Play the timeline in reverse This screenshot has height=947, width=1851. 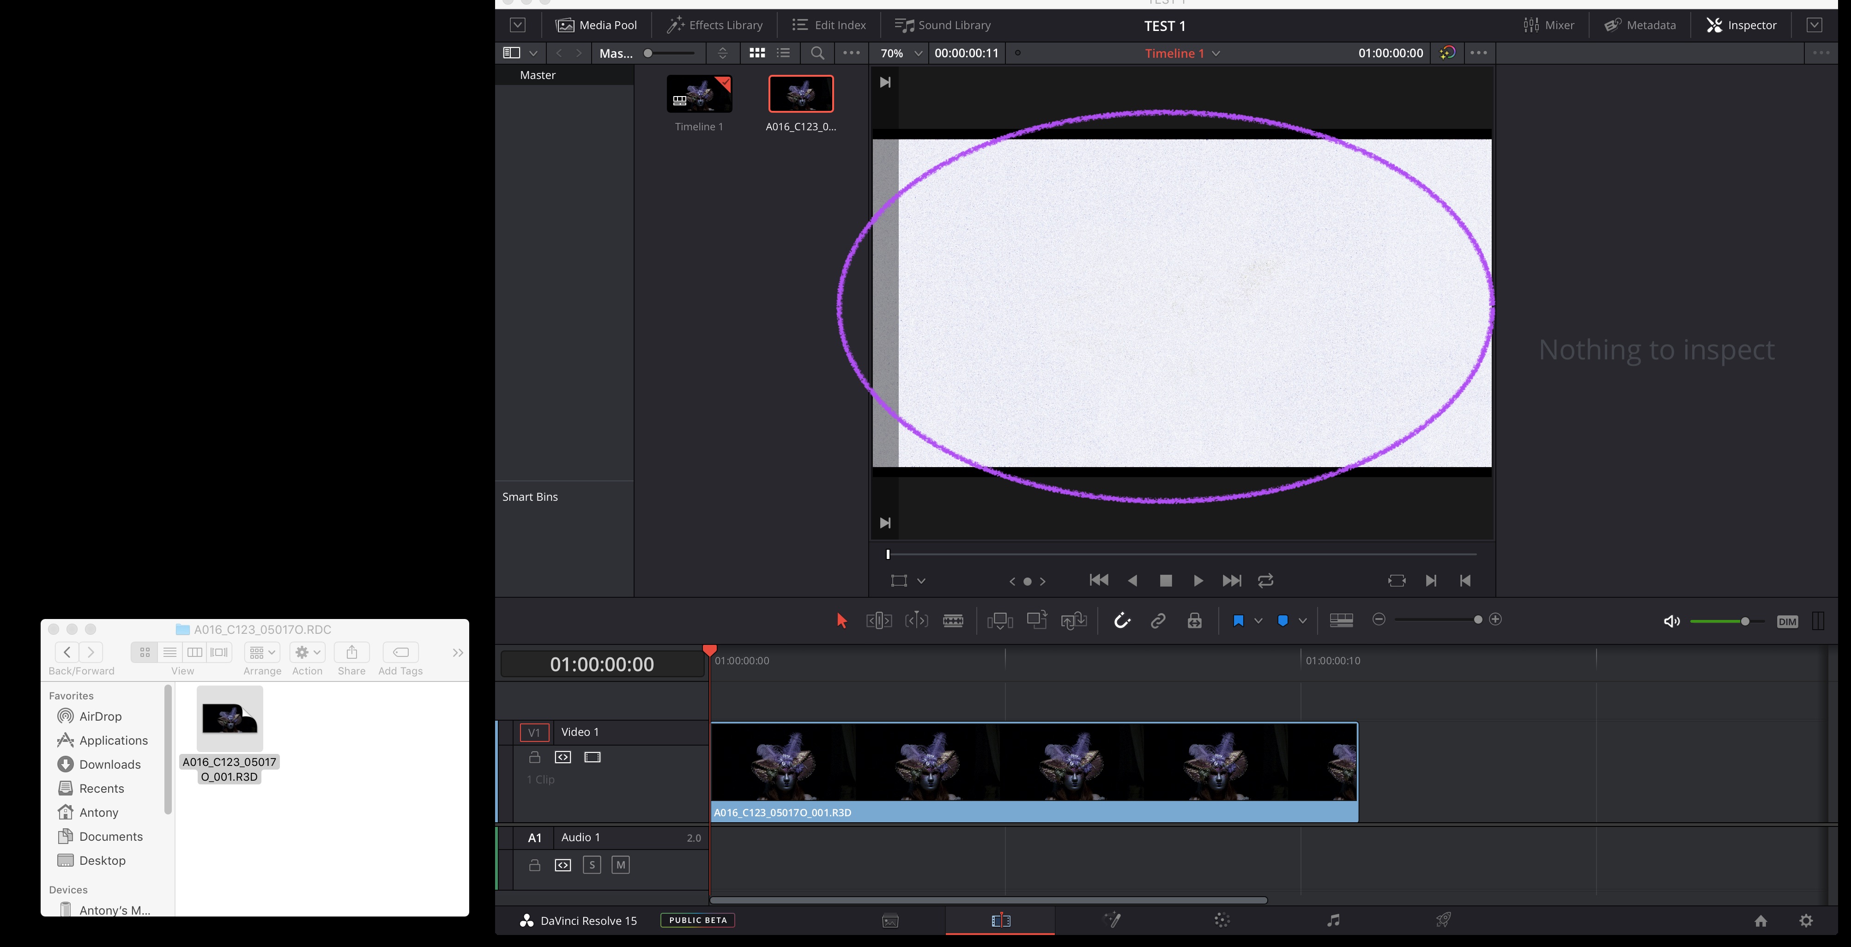click(x=1132, y=581)
